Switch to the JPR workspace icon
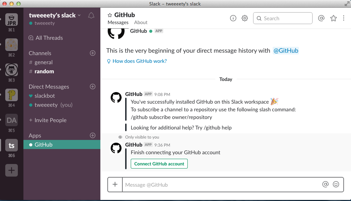 coord(12,20)
